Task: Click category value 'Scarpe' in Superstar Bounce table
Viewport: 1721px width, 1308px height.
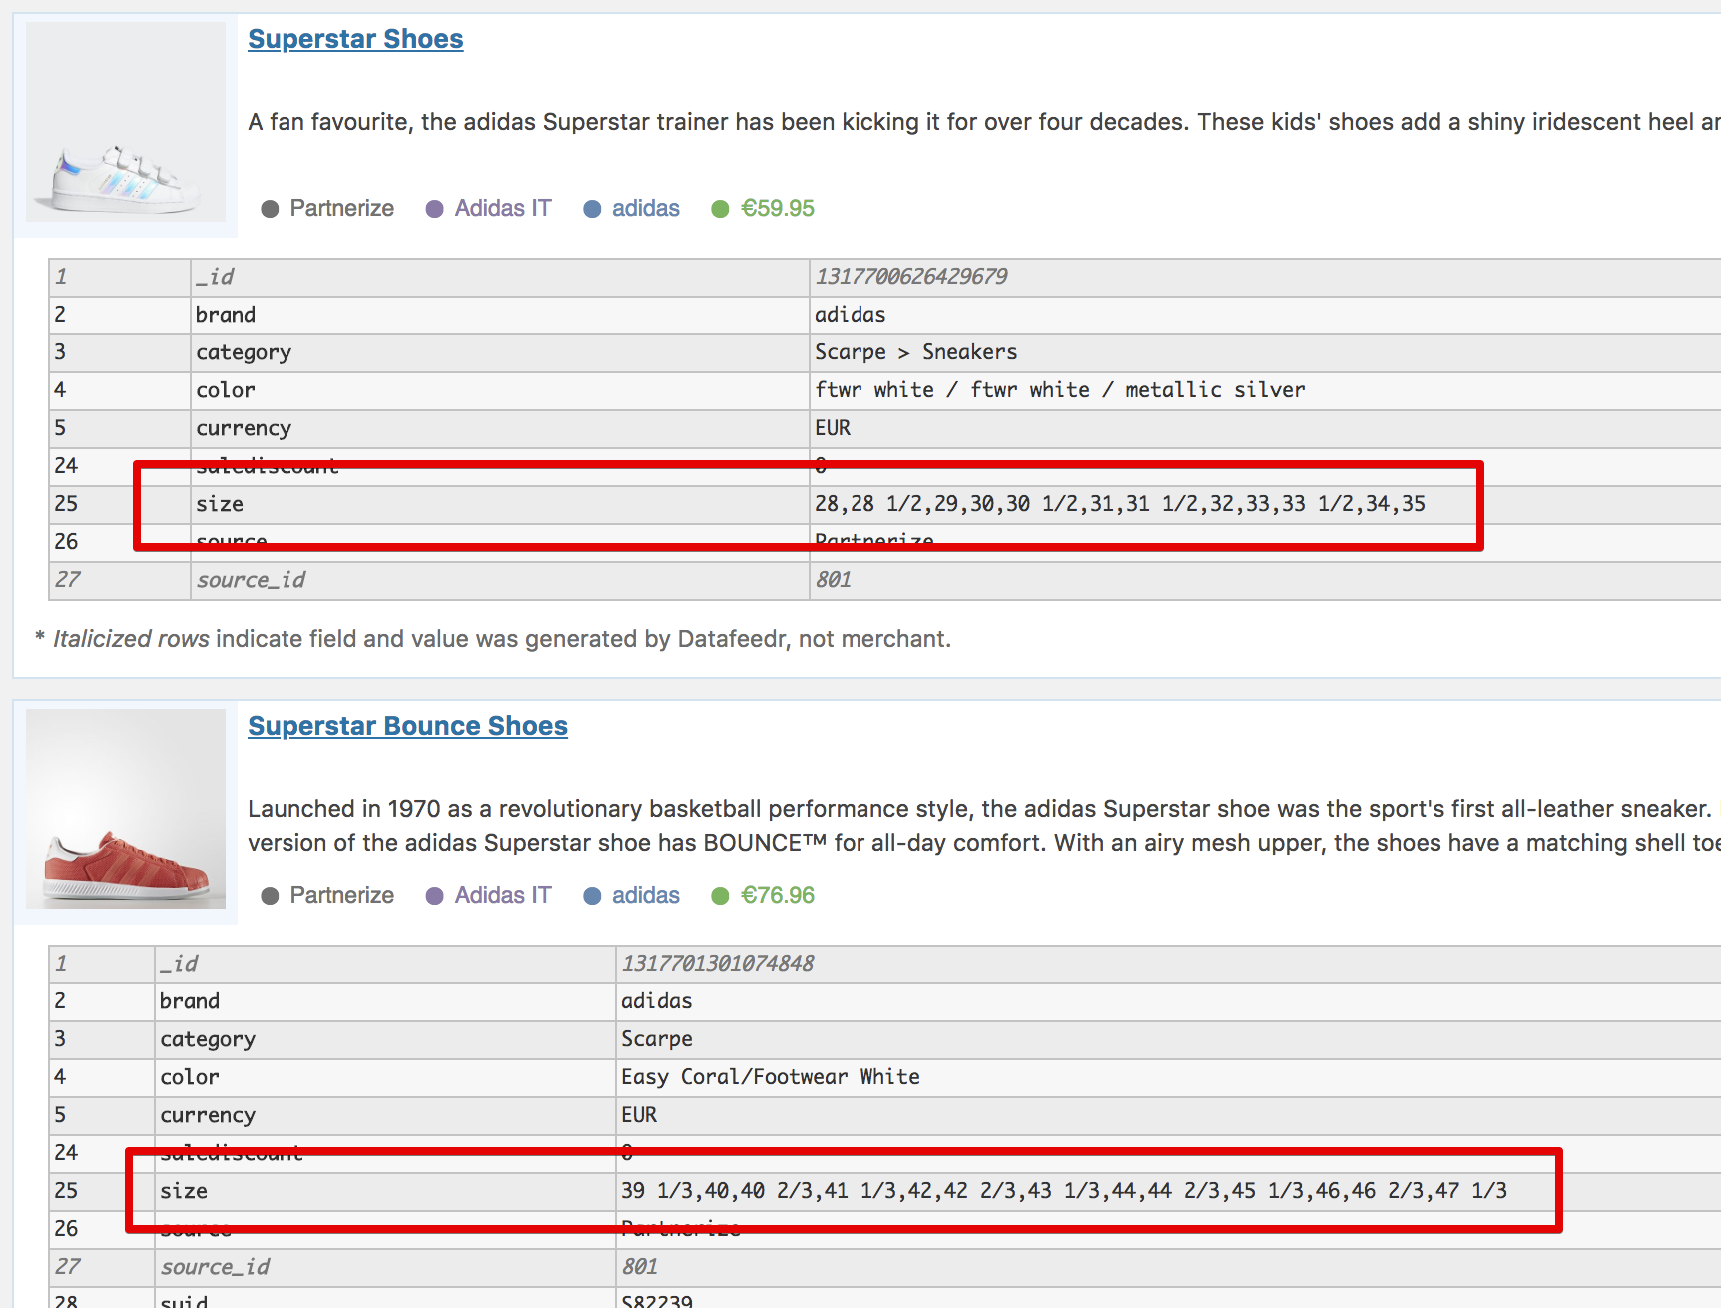Action: click(x=657, y=1039)
